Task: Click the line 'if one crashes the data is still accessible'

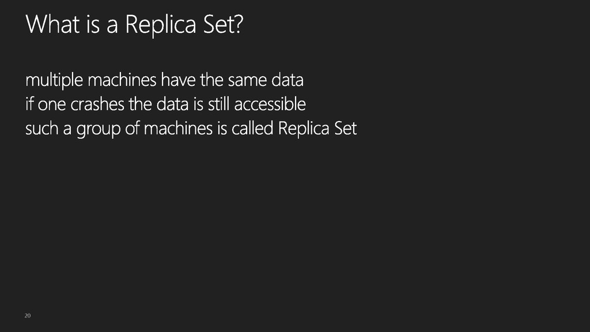Action: [x=165, y=104]
